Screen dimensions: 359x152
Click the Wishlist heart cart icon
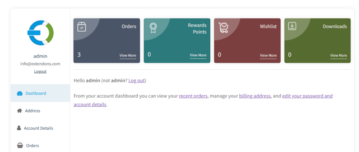click(x=223, y=28)
